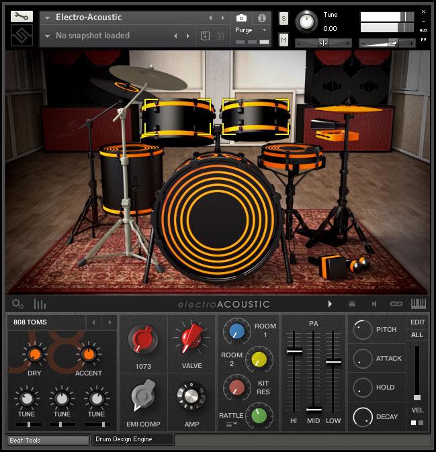Toggle the speaker audition icon
This screenshot has width=436, height=452.
click(x=374, y=304)
